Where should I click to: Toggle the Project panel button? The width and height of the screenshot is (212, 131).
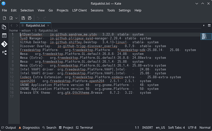(x=66, y=128)
